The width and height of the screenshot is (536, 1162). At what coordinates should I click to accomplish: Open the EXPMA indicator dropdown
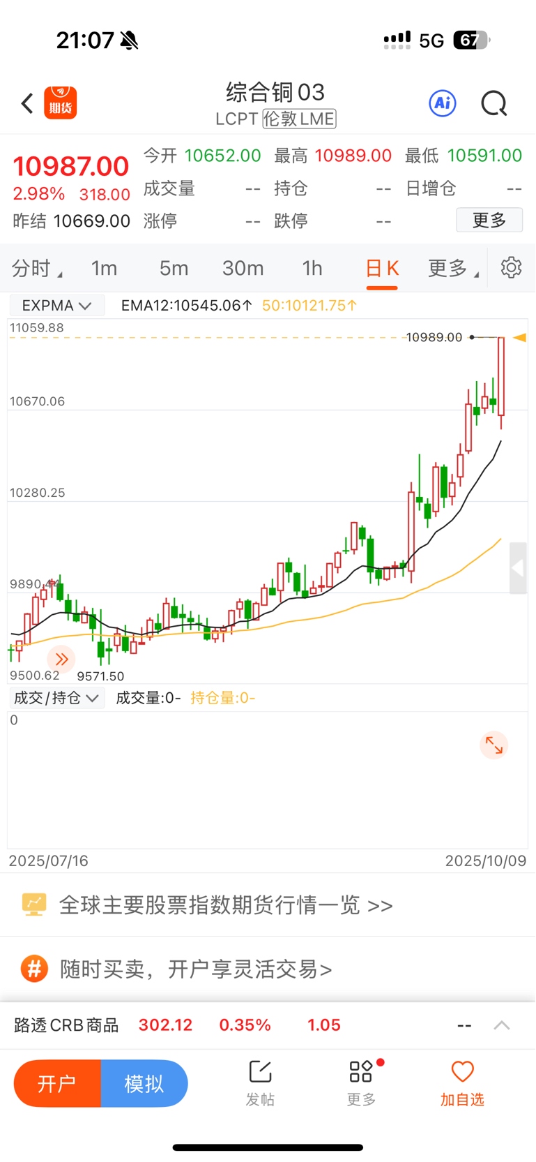point(56,306)
